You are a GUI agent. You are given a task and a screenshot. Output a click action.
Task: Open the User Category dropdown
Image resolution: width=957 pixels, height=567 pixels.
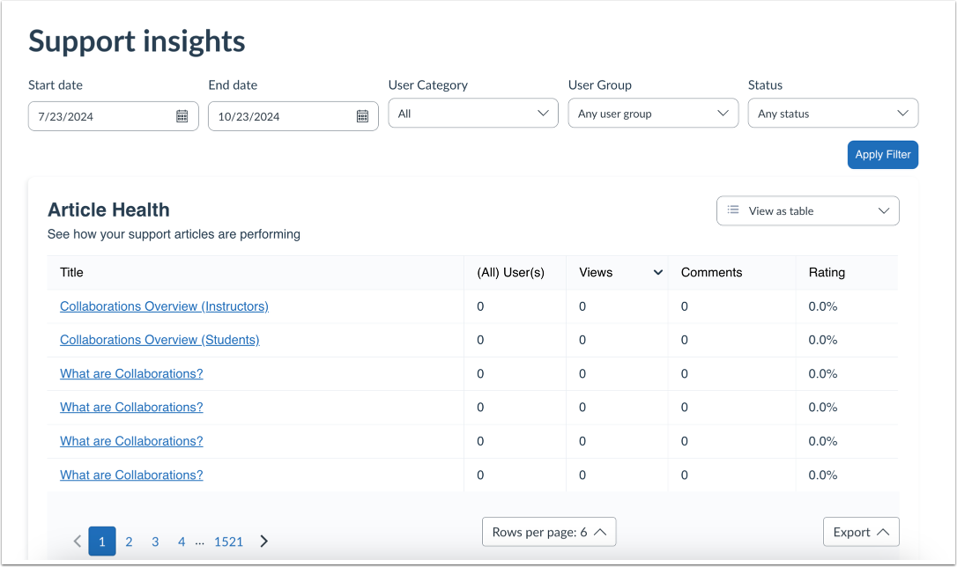click(x=472, y=113)
